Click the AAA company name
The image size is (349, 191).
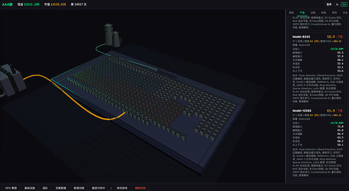(8, 5)
